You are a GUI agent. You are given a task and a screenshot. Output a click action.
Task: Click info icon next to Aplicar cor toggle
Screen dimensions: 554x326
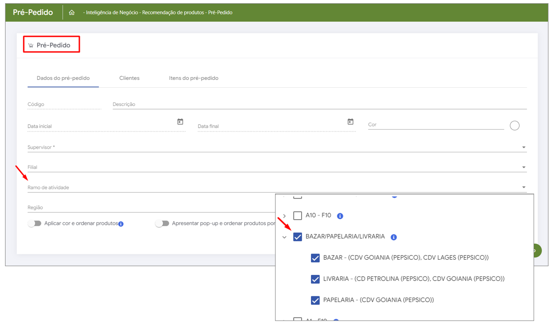pyautogui.click(x=121, y=224)
